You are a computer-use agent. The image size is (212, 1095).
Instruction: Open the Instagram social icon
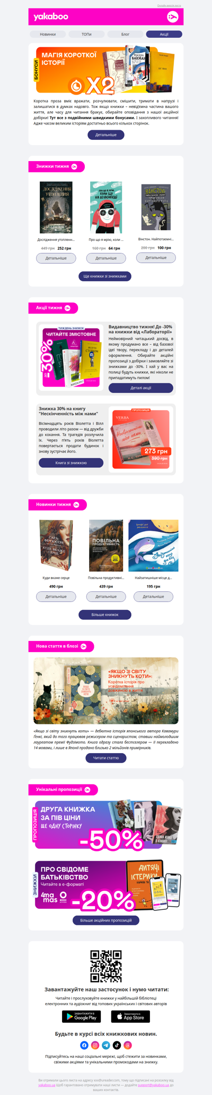pos(95,1045)
